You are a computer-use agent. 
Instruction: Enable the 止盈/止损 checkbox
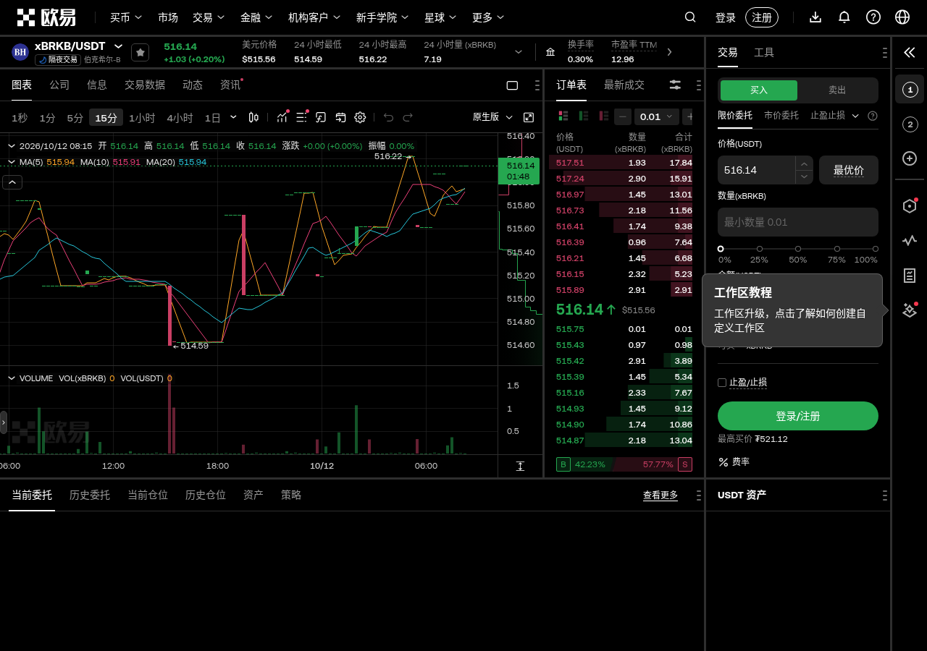pos(722,383)
